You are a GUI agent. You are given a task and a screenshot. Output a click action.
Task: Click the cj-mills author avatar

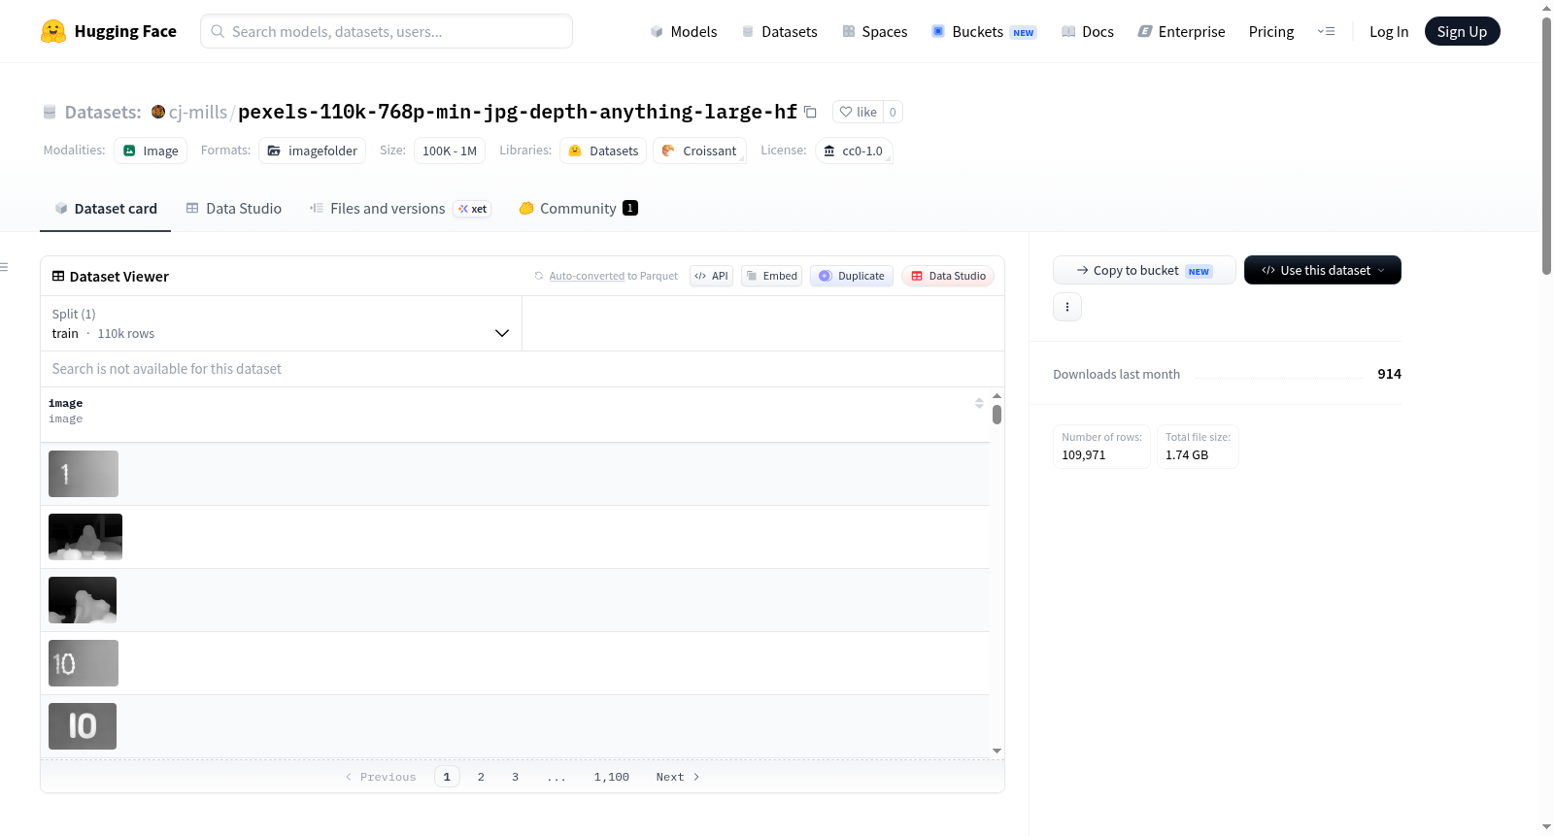[x=158, y=112]
